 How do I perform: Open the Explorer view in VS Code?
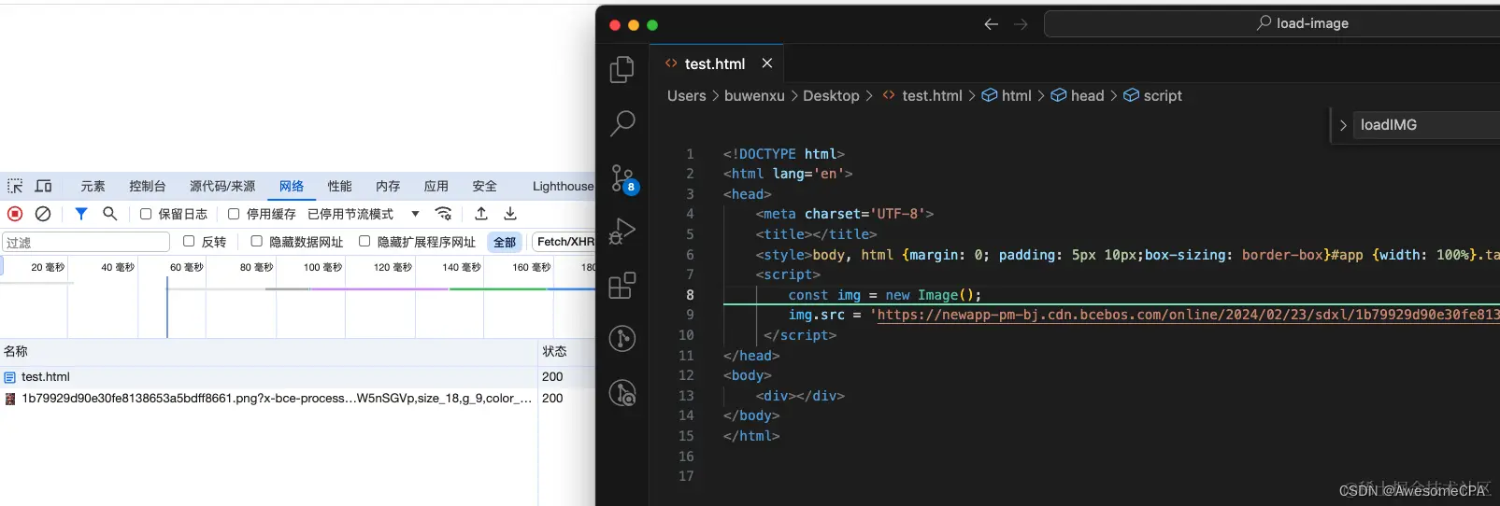click(x=622, y=69)
